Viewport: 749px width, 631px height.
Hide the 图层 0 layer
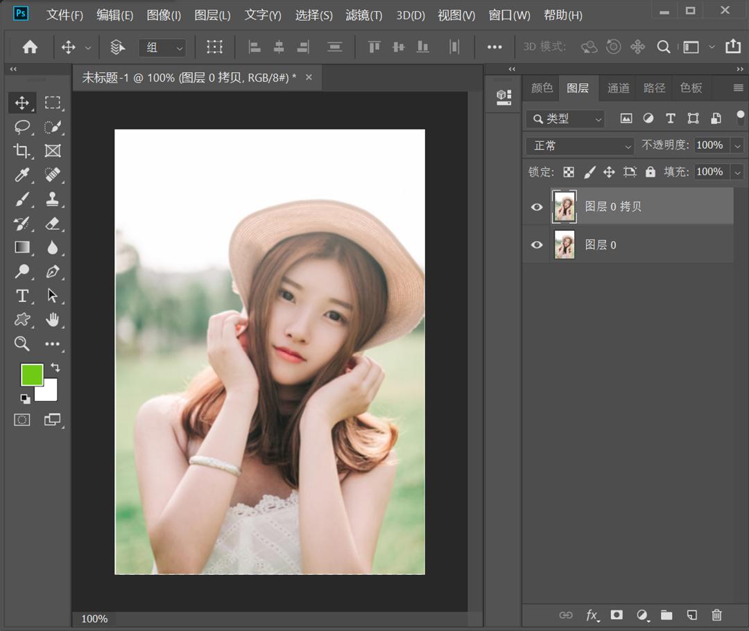pos(537,245)
